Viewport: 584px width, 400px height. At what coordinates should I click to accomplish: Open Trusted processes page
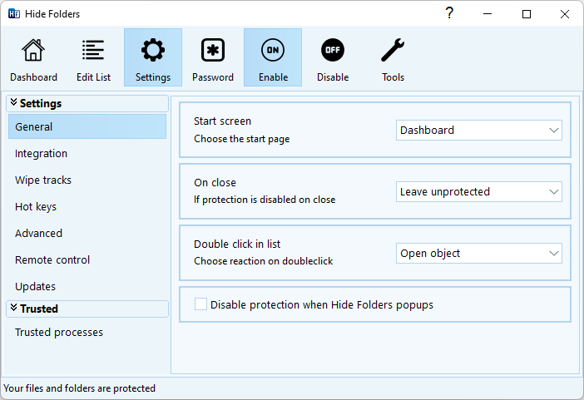pyautogui.click(x=87, y=332)
